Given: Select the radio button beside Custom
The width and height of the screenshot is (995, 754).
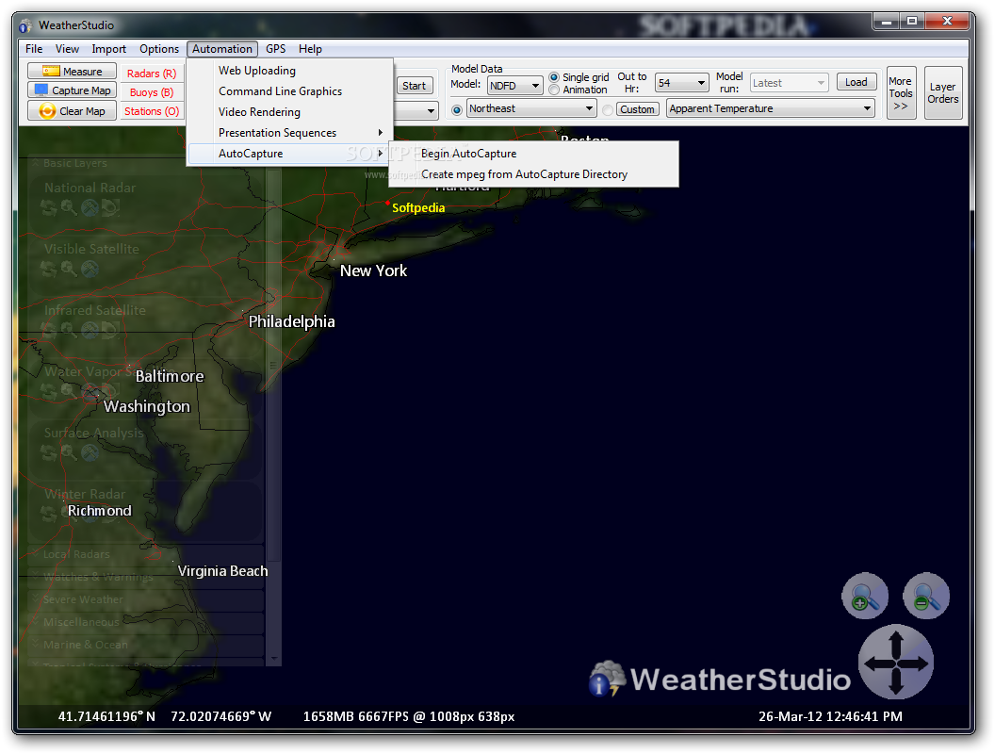Looking at the screenshot, I should point(608,109).
